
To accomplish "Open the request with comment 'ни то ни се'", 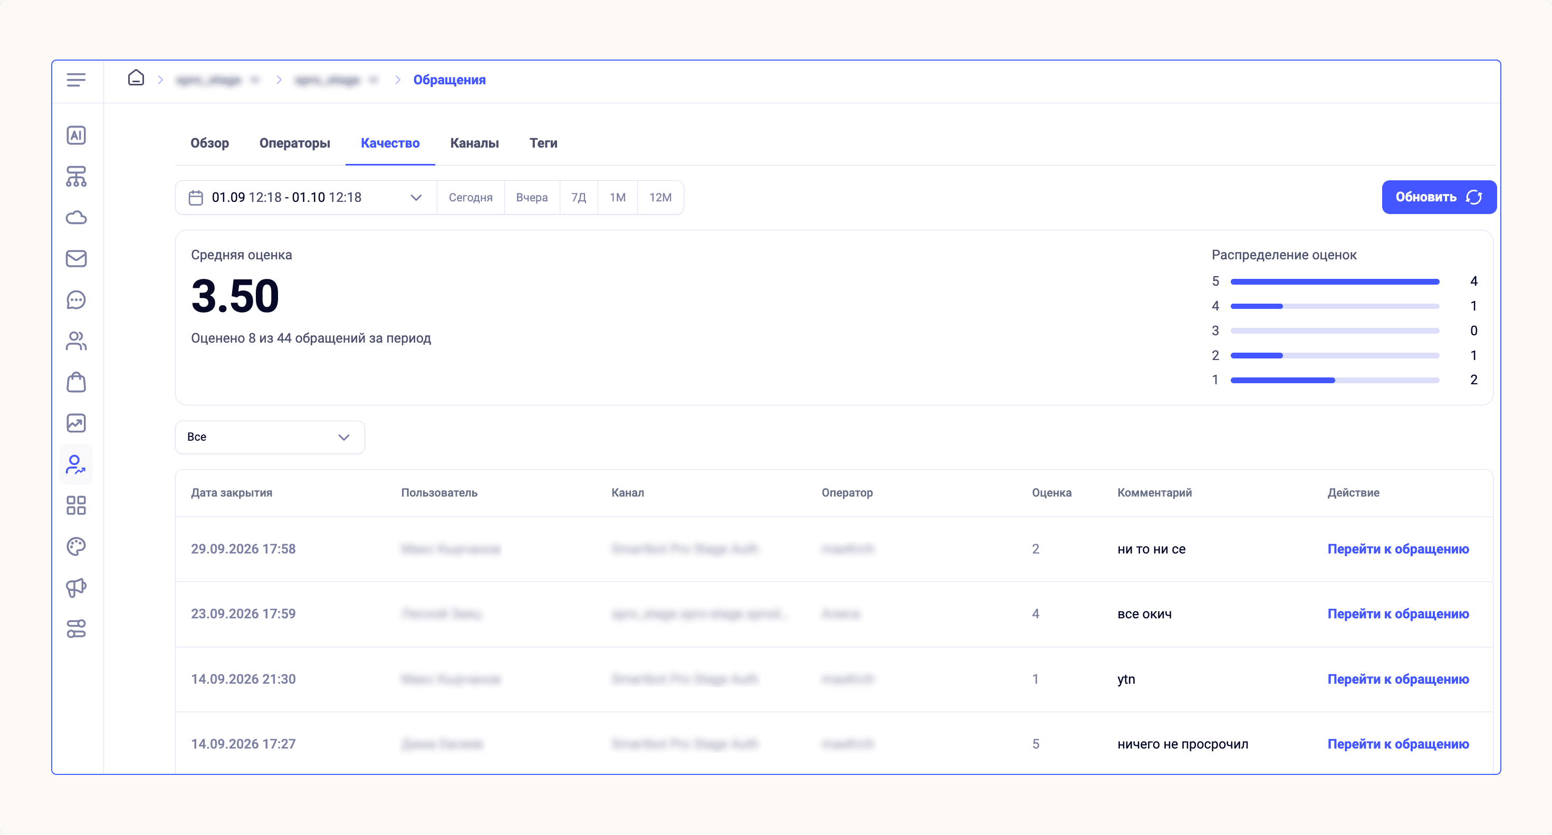I will click(1398, 549).
